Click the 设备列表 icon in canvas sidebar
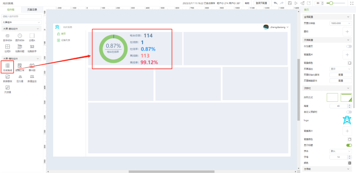The width and height of the screenshot is (356, 173). pos(59,40)
